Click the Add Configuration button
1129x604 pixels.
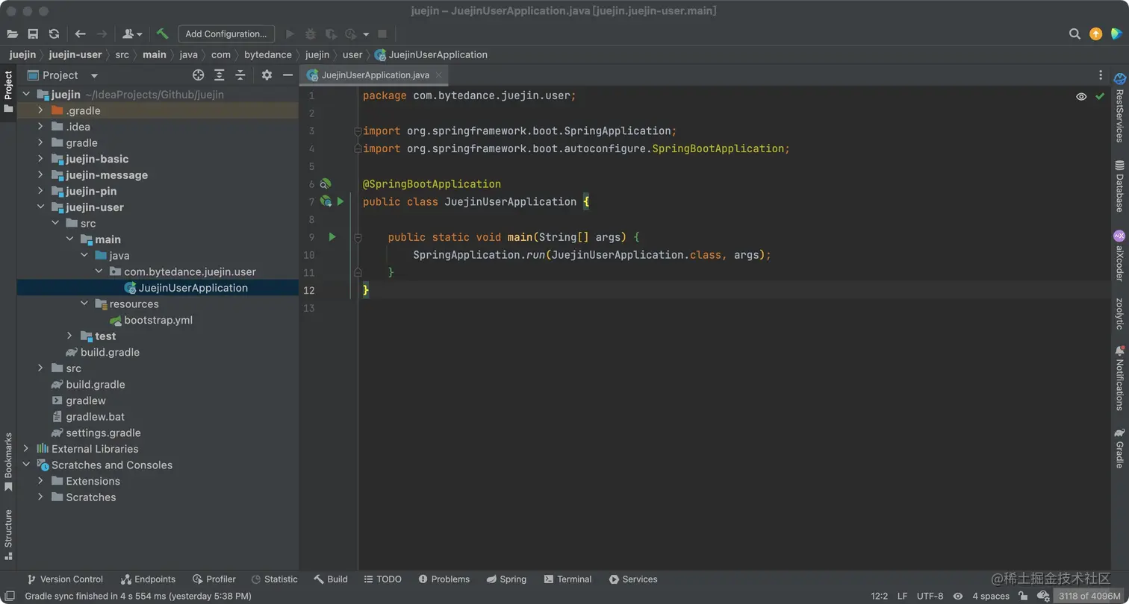pos(226,34)
